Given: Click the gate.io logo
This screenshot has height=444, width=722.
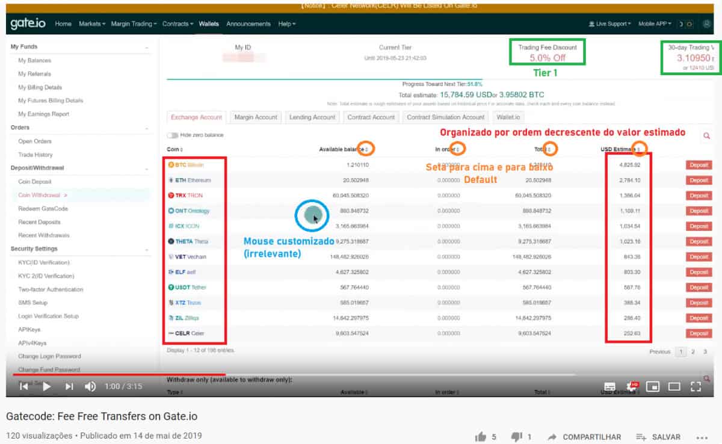Looking at the screenshot, I should [27, 24].
